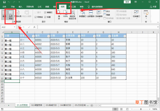Save the workbook using quick access save icon
160x111 pixels.
(4, 2)
